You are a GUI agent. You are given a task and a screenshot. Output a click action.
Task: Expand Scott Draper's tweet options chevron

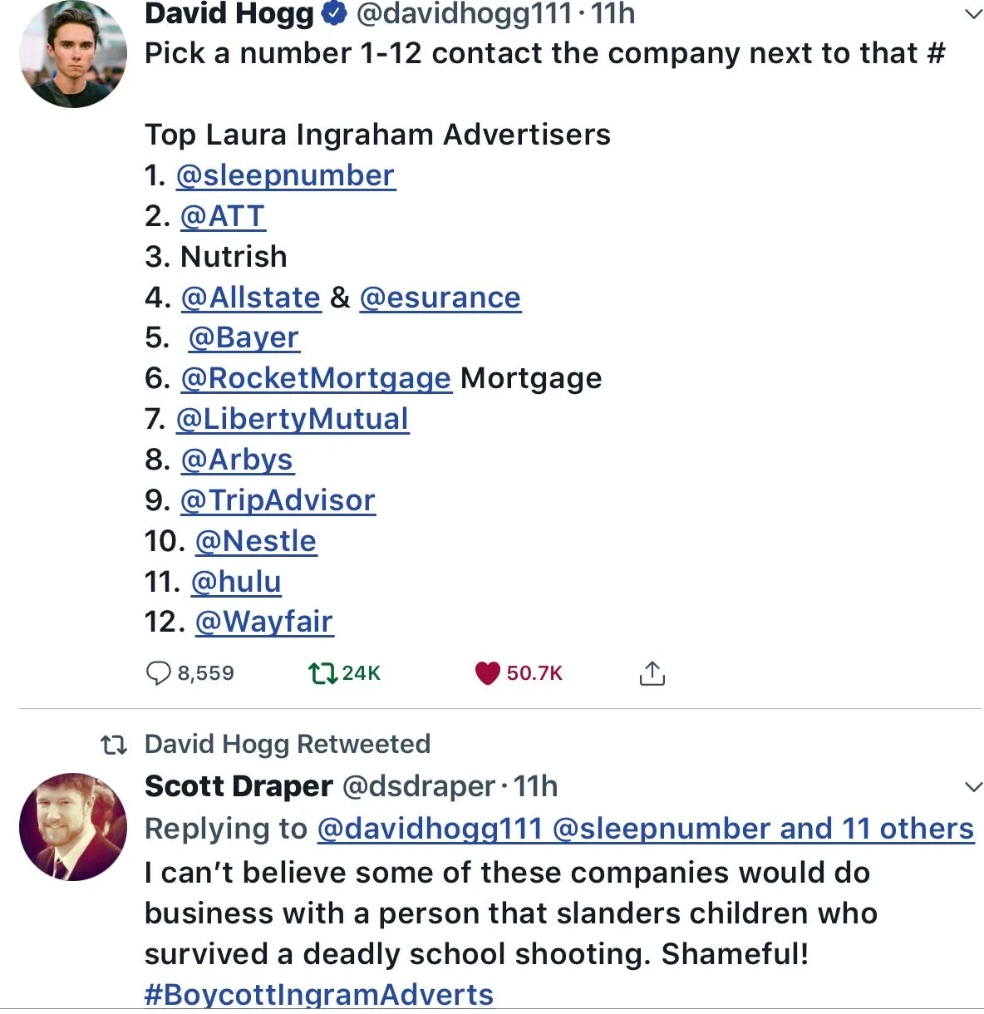(x=973, y=786)
